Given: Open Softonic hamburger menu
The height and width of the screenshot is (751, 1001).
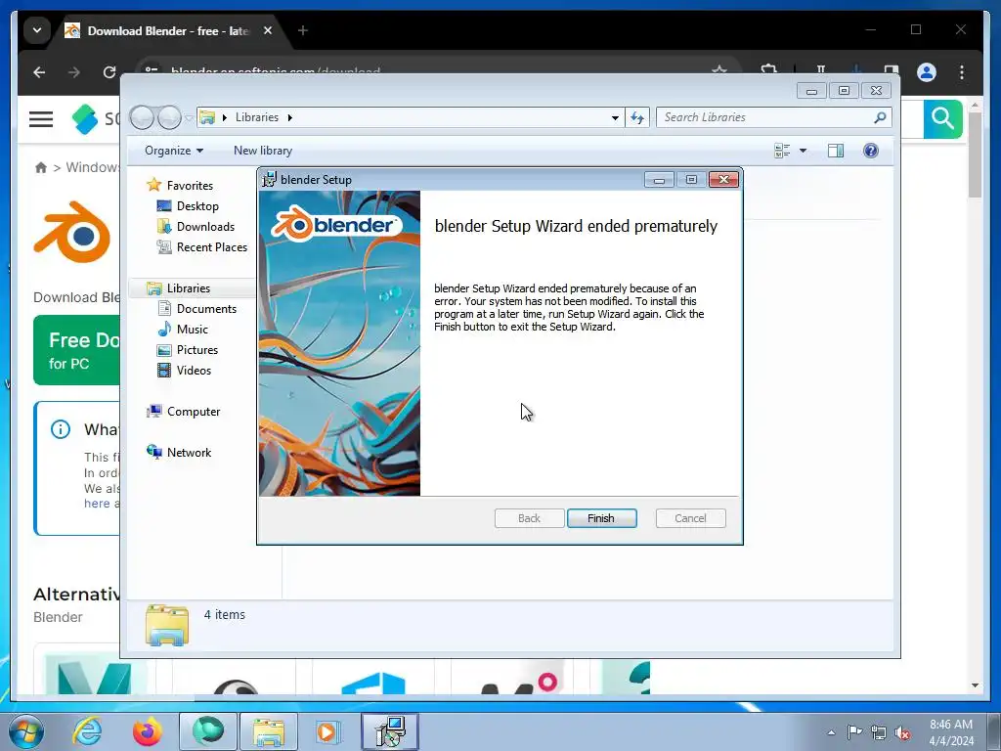Looking at the screenshot, I should [41, 119].
